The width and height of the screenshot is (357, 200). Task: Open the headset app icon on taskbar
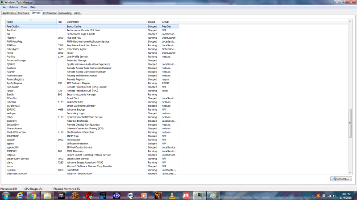[130, 196]
